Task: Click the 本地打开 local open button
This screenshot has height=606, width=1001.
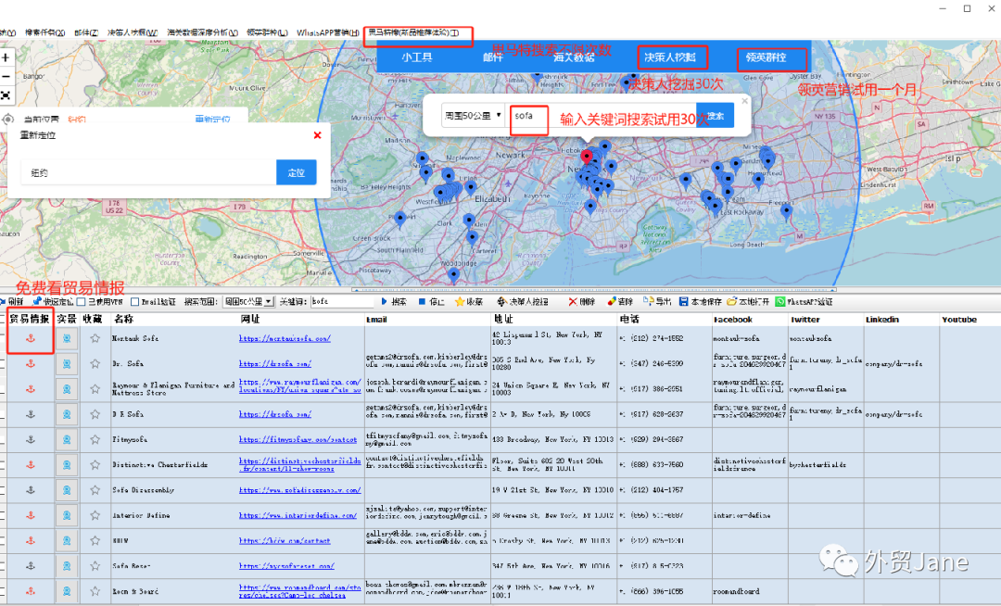Action: coord(748,302)
